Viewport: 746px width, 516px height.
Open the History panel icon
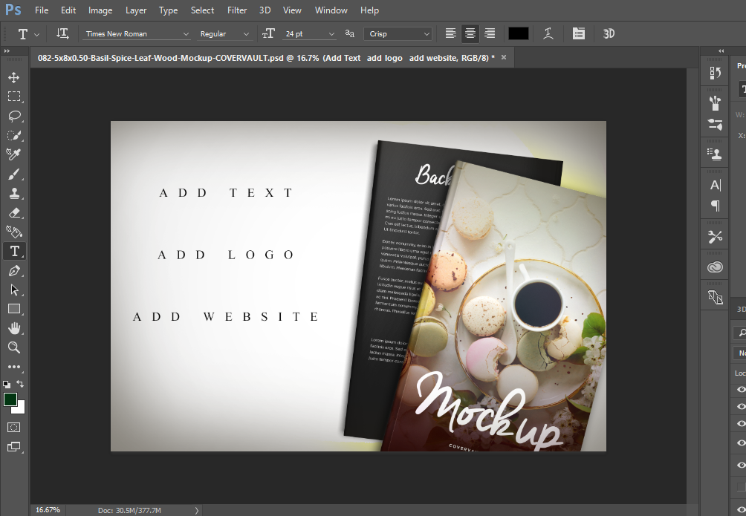tap(716, 73)
